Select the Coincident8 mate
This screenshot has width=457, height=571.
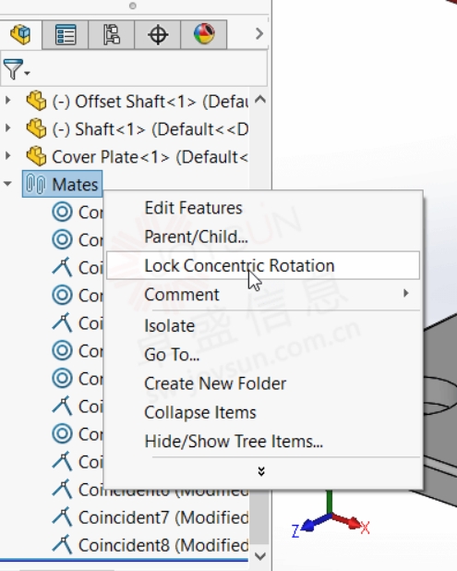tap(150, 545)
